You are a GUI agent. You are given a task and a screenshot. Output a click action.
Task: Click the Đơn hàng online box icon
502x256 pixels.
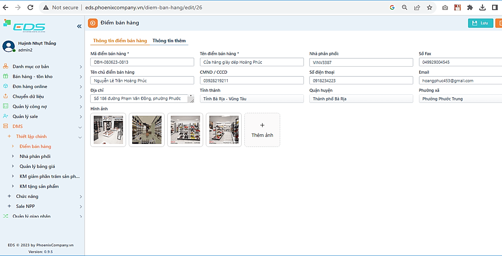coord(5,86)
